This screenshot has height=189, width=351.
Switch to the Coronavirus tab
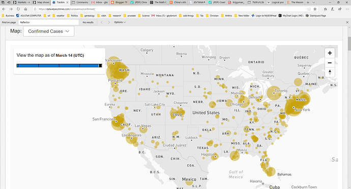pos(80,3)
